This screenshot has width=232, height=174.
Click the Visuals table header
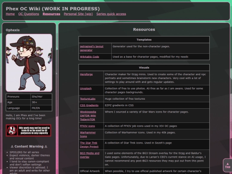(144, 67)
